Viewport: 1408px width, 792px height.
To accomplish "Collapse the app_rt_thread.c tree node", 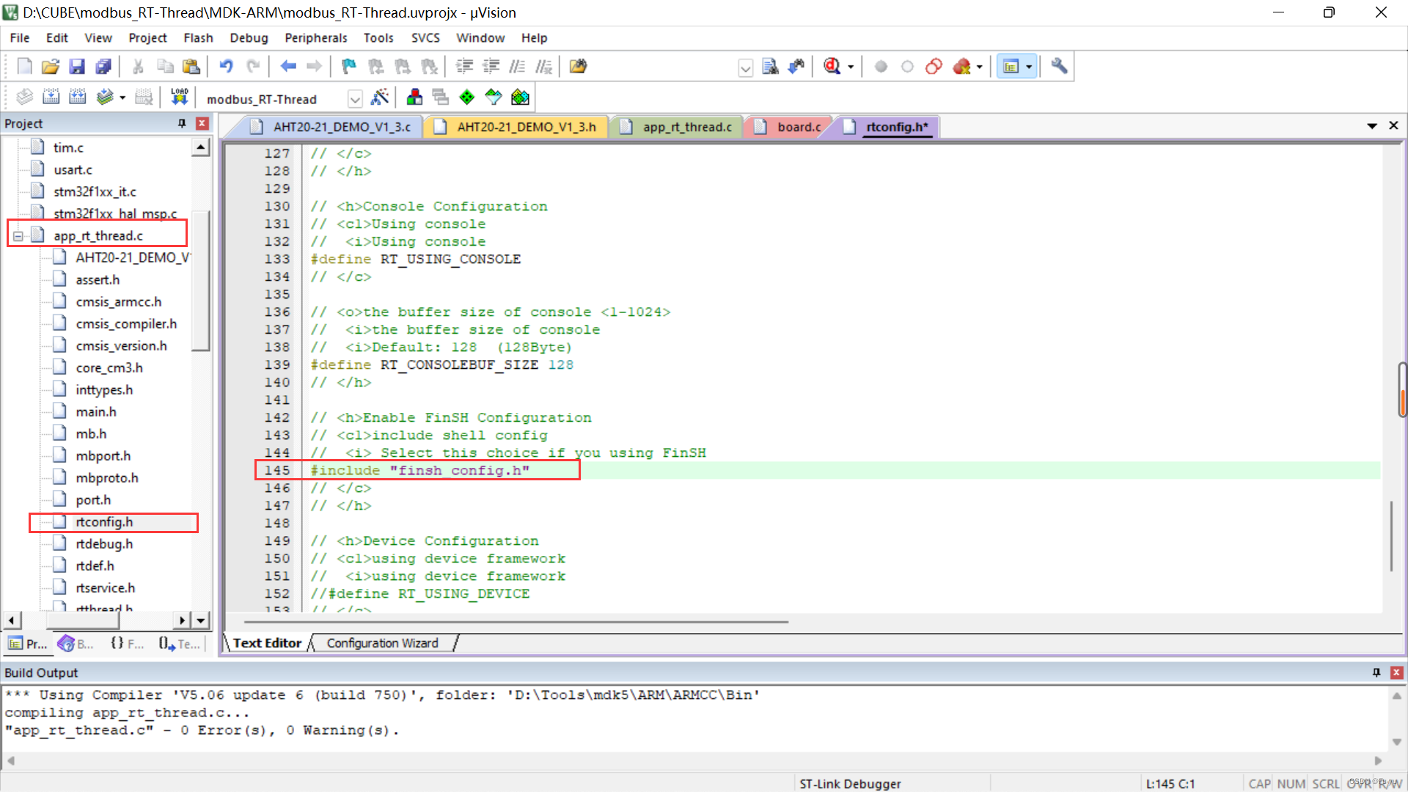I will click(18, 236).
